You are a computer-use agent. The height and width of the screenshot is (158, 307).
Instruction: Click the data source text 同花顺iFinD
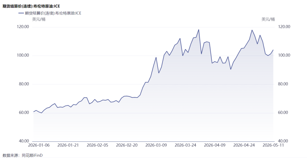[x=32, y=155]
